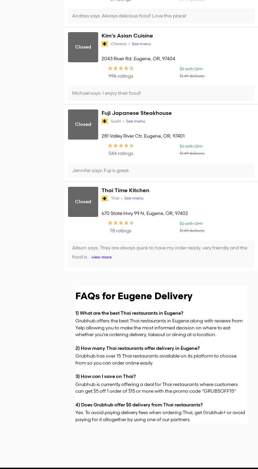The image size is (258, 469).
Task: Open See menu for Thai Time Kitchen
Action: point(134,198)
